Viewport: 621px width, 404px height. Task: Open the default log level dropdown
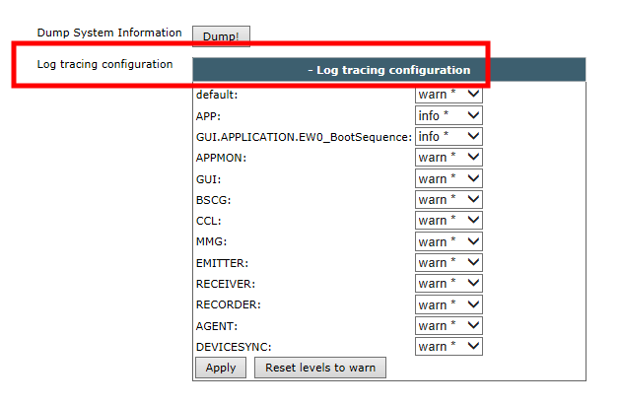click(x=448, y=95)
